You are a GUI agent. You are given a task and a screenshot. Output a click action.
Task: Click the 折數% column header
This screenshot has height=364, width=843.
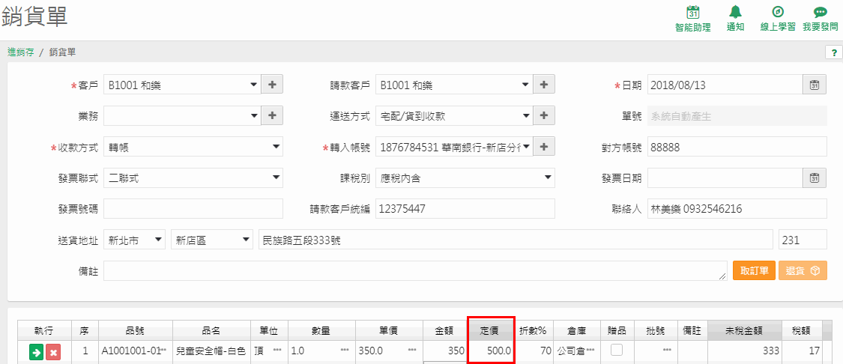coord(534,330)
